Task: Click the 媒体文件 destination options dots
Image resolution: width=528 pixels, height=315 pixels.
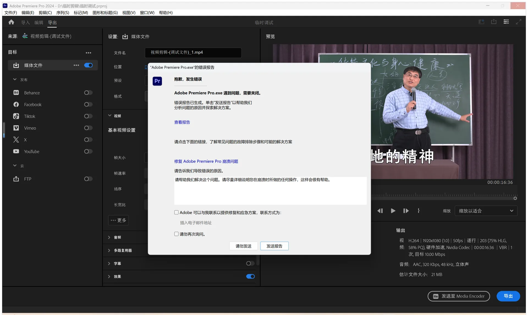Action: 76,65
